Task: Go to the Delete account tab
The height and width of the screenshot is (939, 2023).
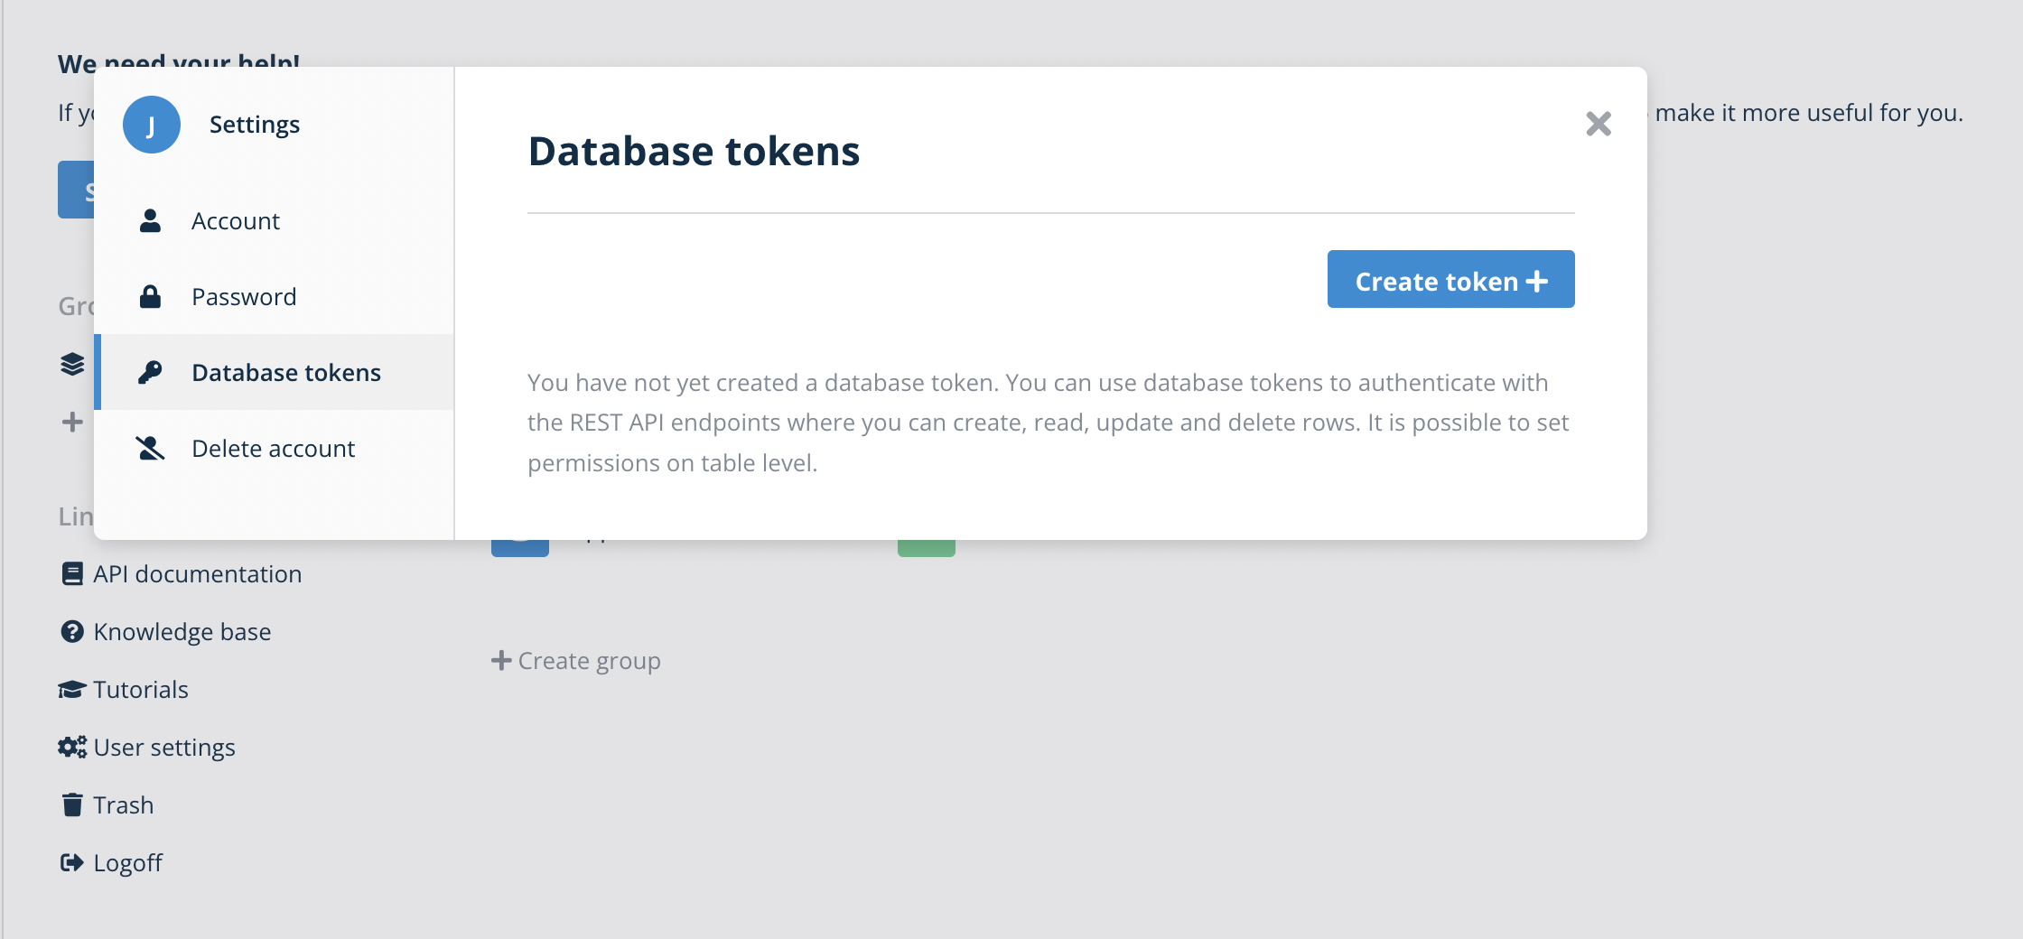Action: (x=273, y=449)
